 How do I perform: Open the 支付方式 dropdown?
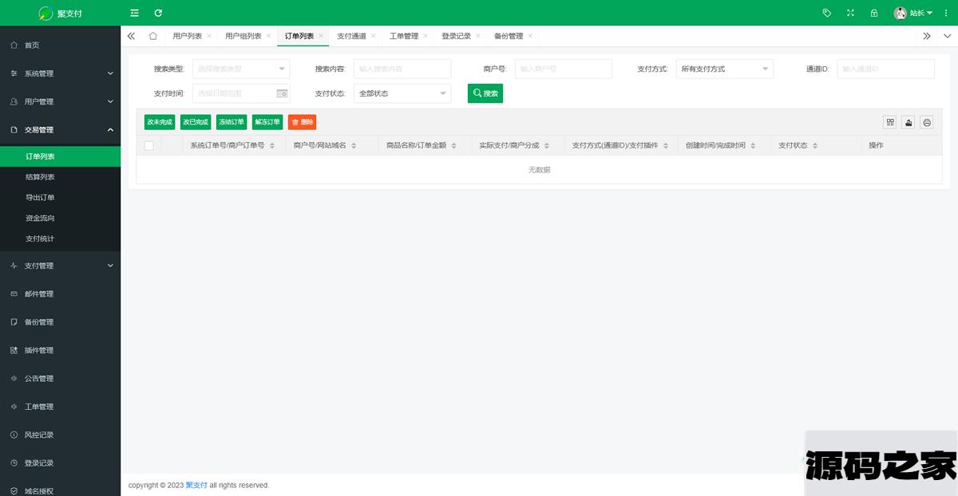point(724,69)
